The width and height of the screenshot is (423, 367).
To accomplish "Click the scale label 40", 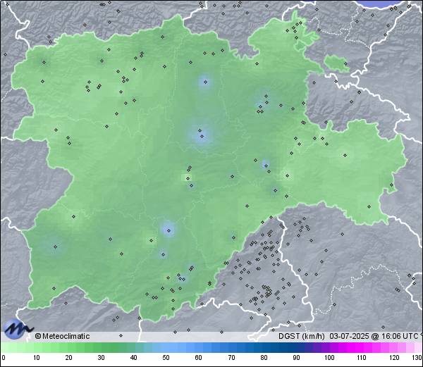I will tap(133, 358).
